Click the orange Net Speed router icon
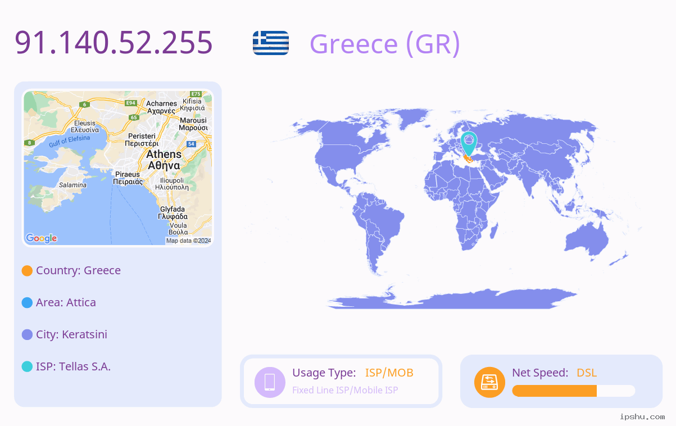The height and width of the screenshot is (426, 676). [489, 382]
